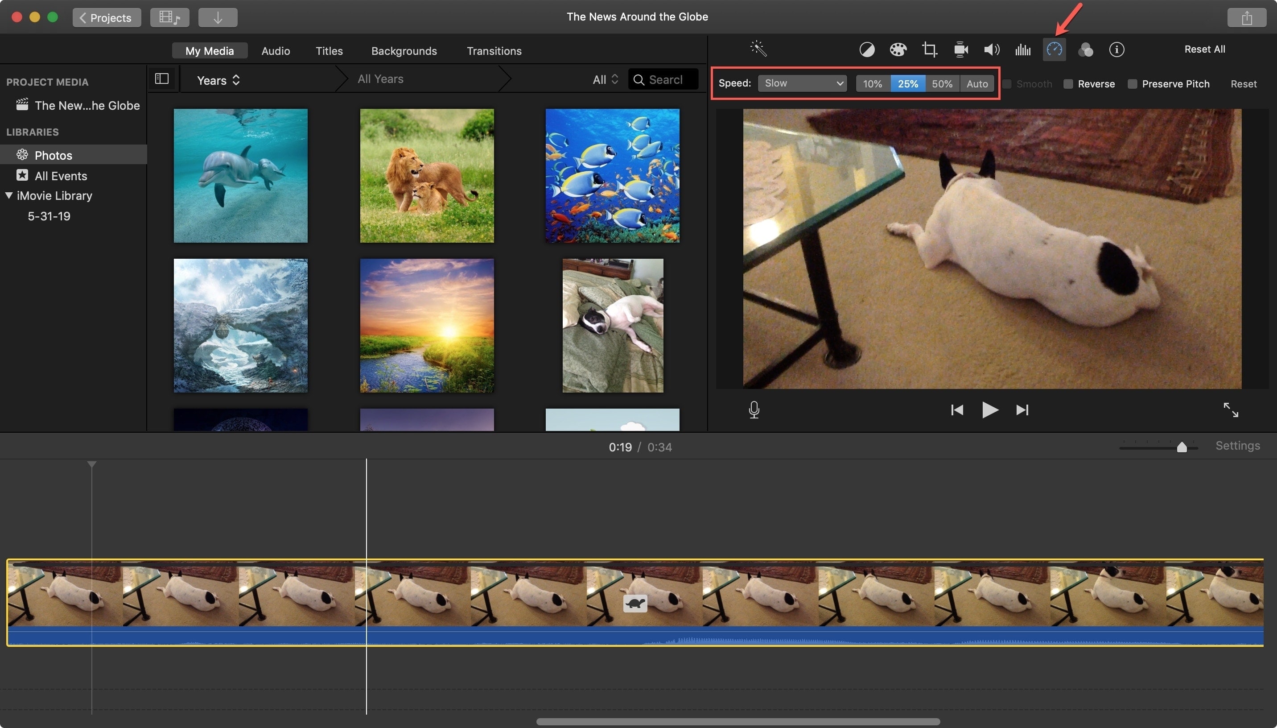
Task: Switch to the Transitions tab
Action: tap(494, 50)
